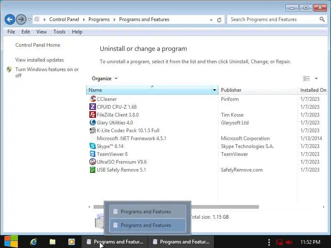
Task: Select the USB Safely Remove icon
Action: (92, 169)
